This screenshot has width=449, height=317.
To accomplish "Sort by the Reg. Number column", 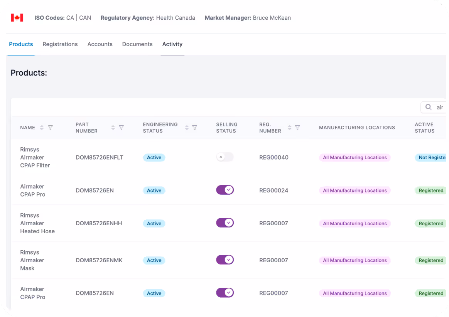I will [290, 128].
